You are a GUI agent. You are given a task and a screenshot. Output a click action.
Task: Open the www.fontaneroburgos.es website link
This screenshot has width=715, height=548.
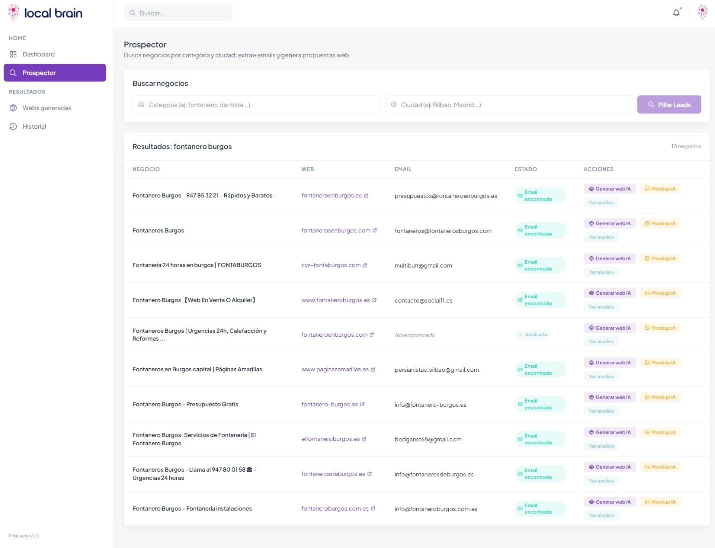coord(335,300)
